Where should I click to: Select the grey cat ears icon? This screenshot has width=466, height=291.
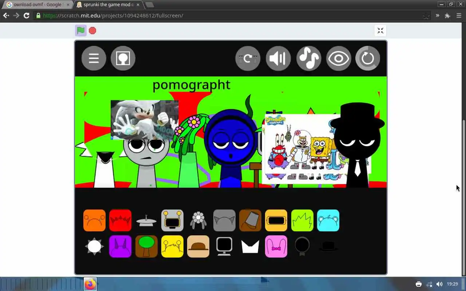(224, 220)
